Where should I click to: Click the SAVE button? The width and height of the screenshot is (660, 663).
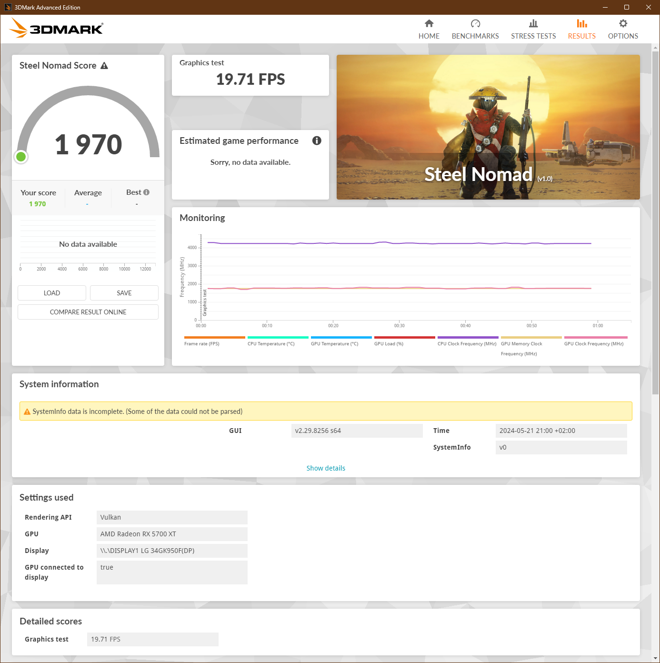click(x=124, y=293)
